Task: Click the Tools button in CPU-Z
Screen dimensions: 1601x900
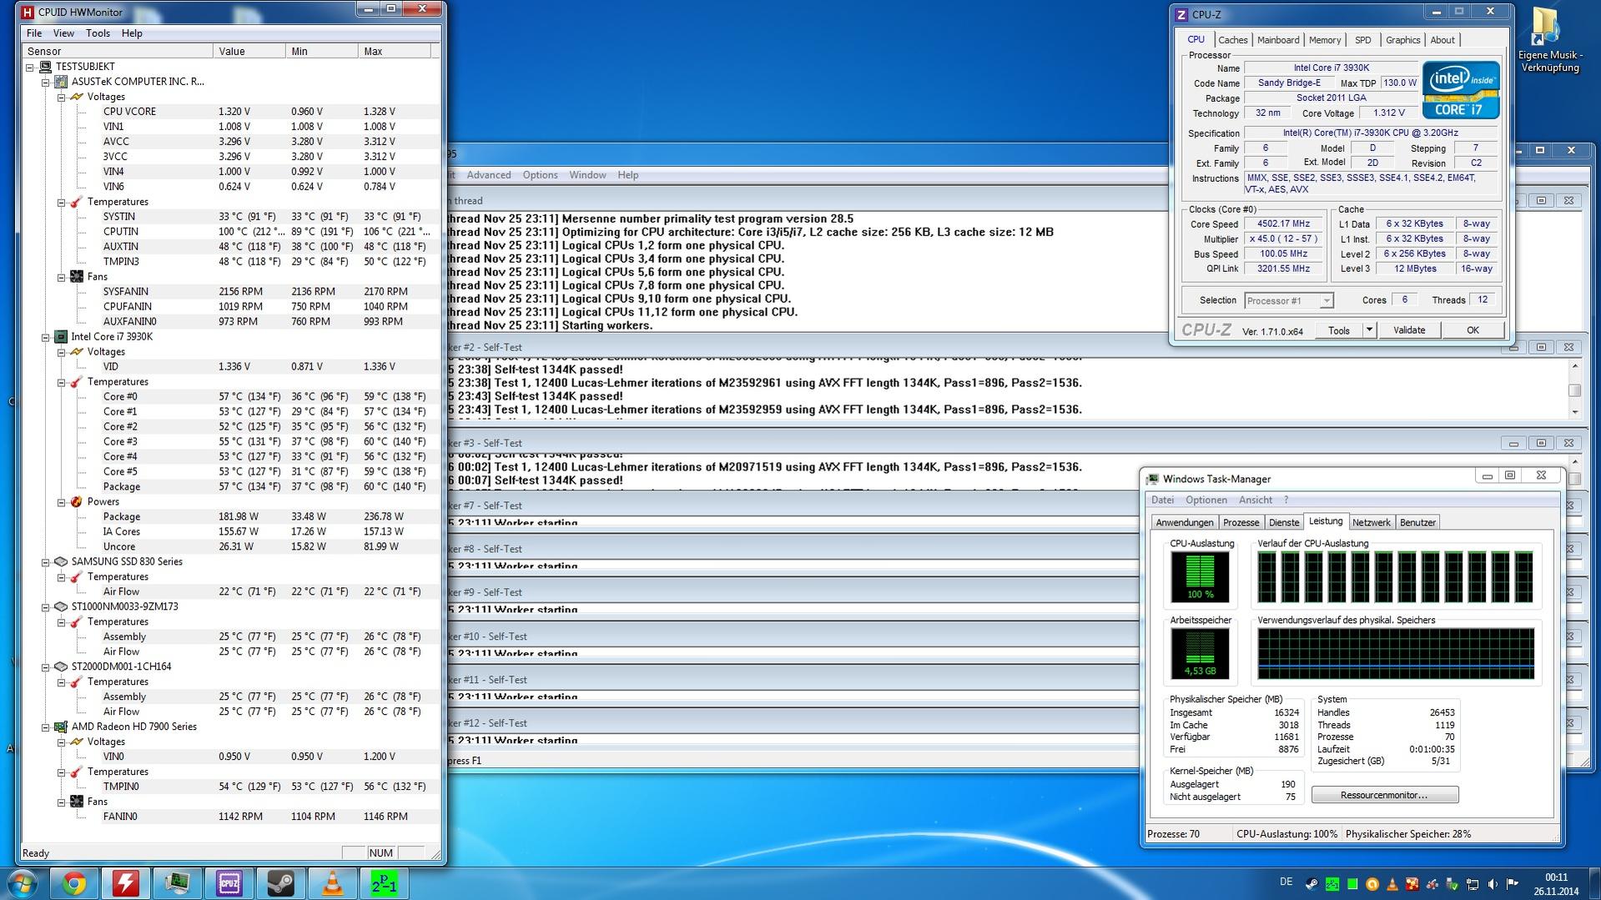Action: (1339, 330)
